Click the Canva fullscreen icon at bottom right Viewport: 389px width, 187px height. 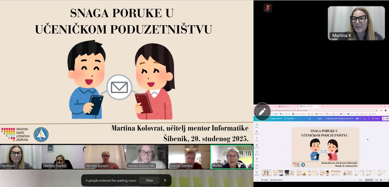tap(384, 180)
